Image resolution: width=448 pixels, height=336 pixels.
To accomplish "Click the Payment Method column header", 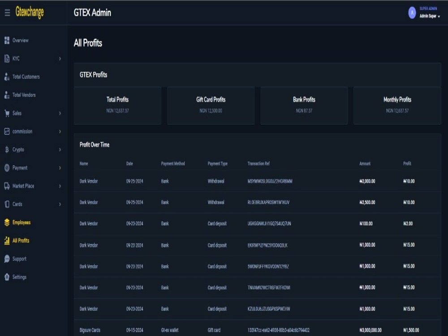I will pos(173,164).
